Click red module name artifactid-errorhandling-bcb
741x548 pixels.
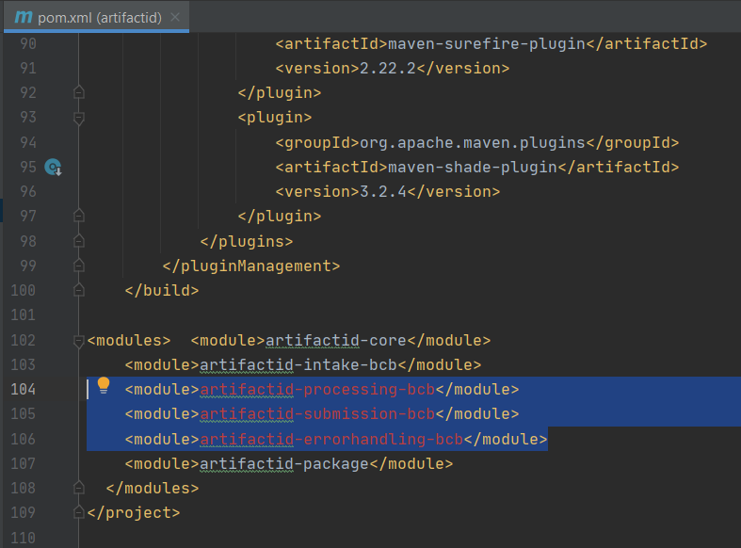(x=331, y=440)
